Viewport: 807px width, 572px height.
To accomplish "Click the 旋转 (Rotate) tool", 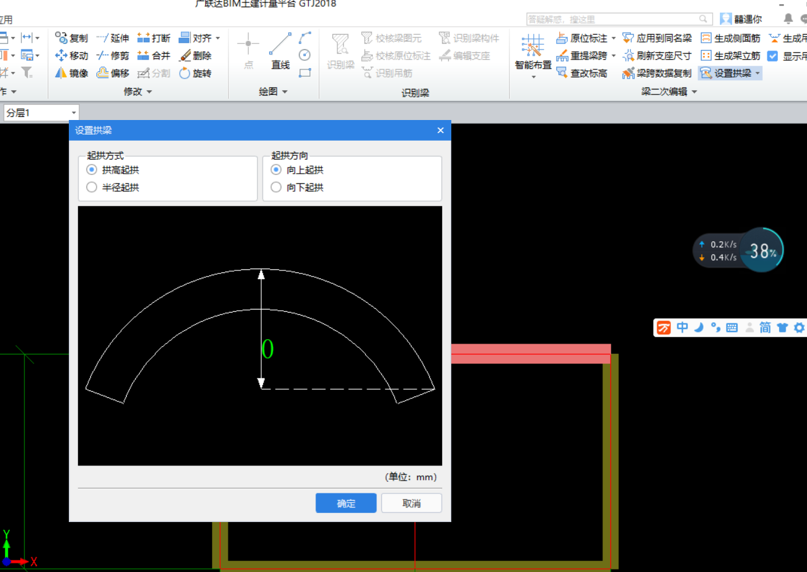I will 195,73.
